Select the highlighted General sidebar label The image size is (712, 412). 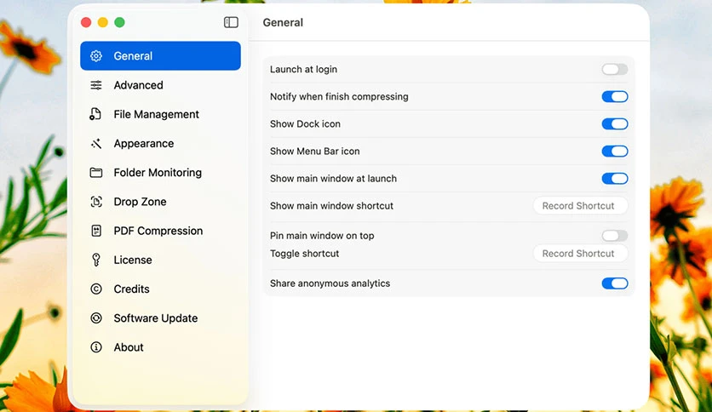[x=133, y=56]
